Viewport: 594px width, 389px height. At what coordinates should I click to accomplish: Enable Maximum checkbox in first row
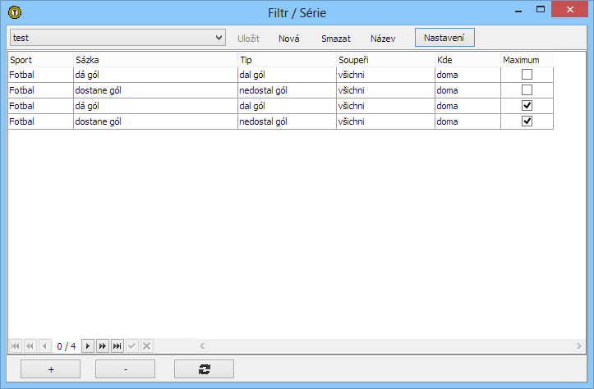pyautogui.click(x=527, y=75)
